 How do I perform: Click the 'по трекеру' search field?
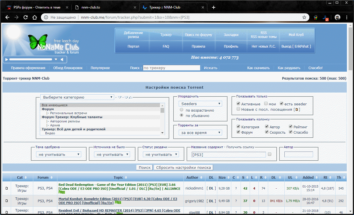point(172,68)
